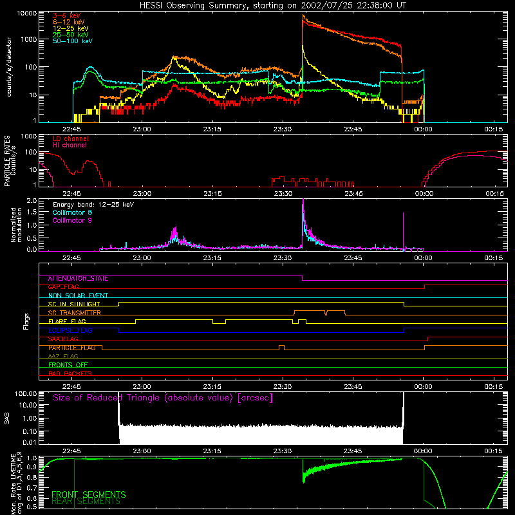The image size is (515, 515).
Task: Click the 22:45 tick under the SAS plot
Action: point(71,451)
